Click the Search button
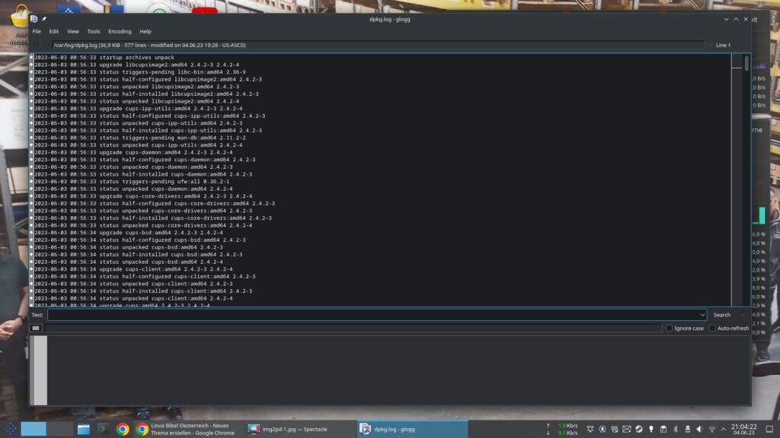780x438 pixels. [x=721, y=315]
